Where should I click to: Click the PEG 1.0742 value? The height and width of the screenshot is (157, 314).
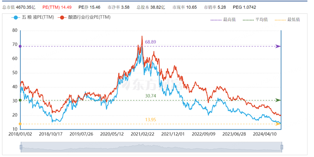pos(245,7)
